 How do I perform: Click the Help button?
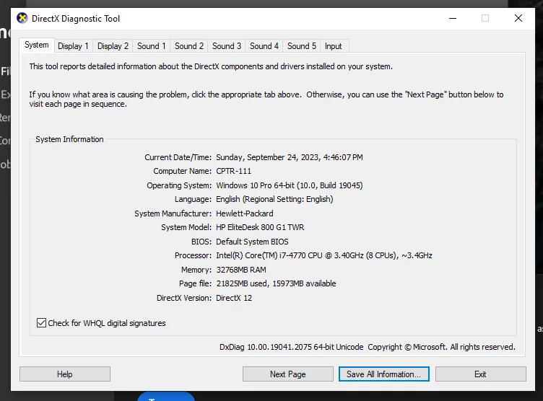[x=65, y=374]
